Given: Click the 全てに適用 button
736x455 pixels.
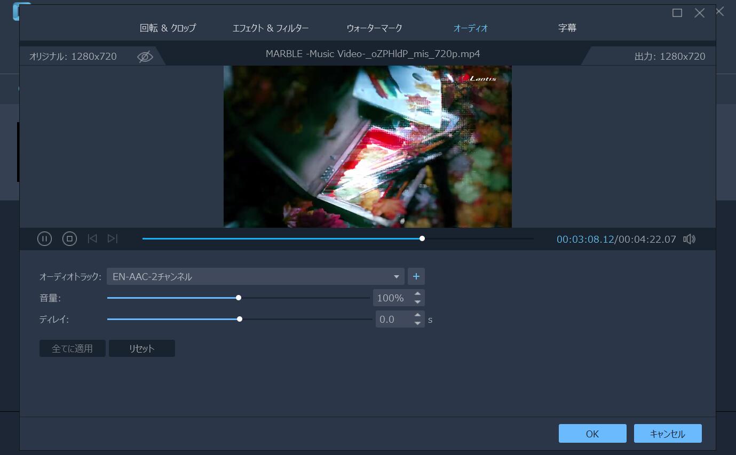Looking at the screenshot, I should (x=73, y=348).
